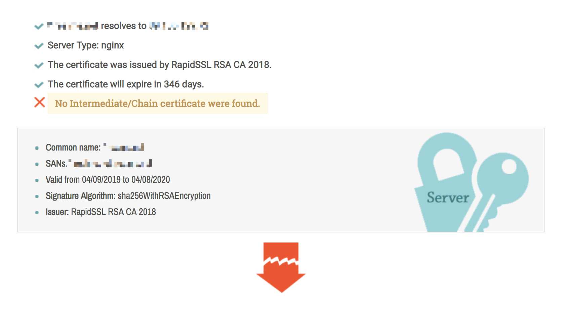The height and width of the screenshot is (309, 566).
Task: Click the bullet beside Common name
Action: click(37, 148)
